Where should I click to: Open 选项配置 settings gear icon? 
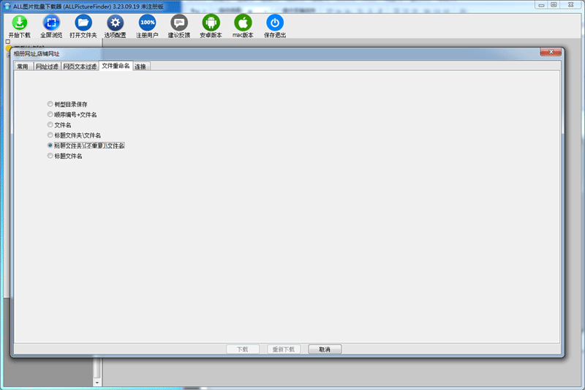[x=115, y=22]
